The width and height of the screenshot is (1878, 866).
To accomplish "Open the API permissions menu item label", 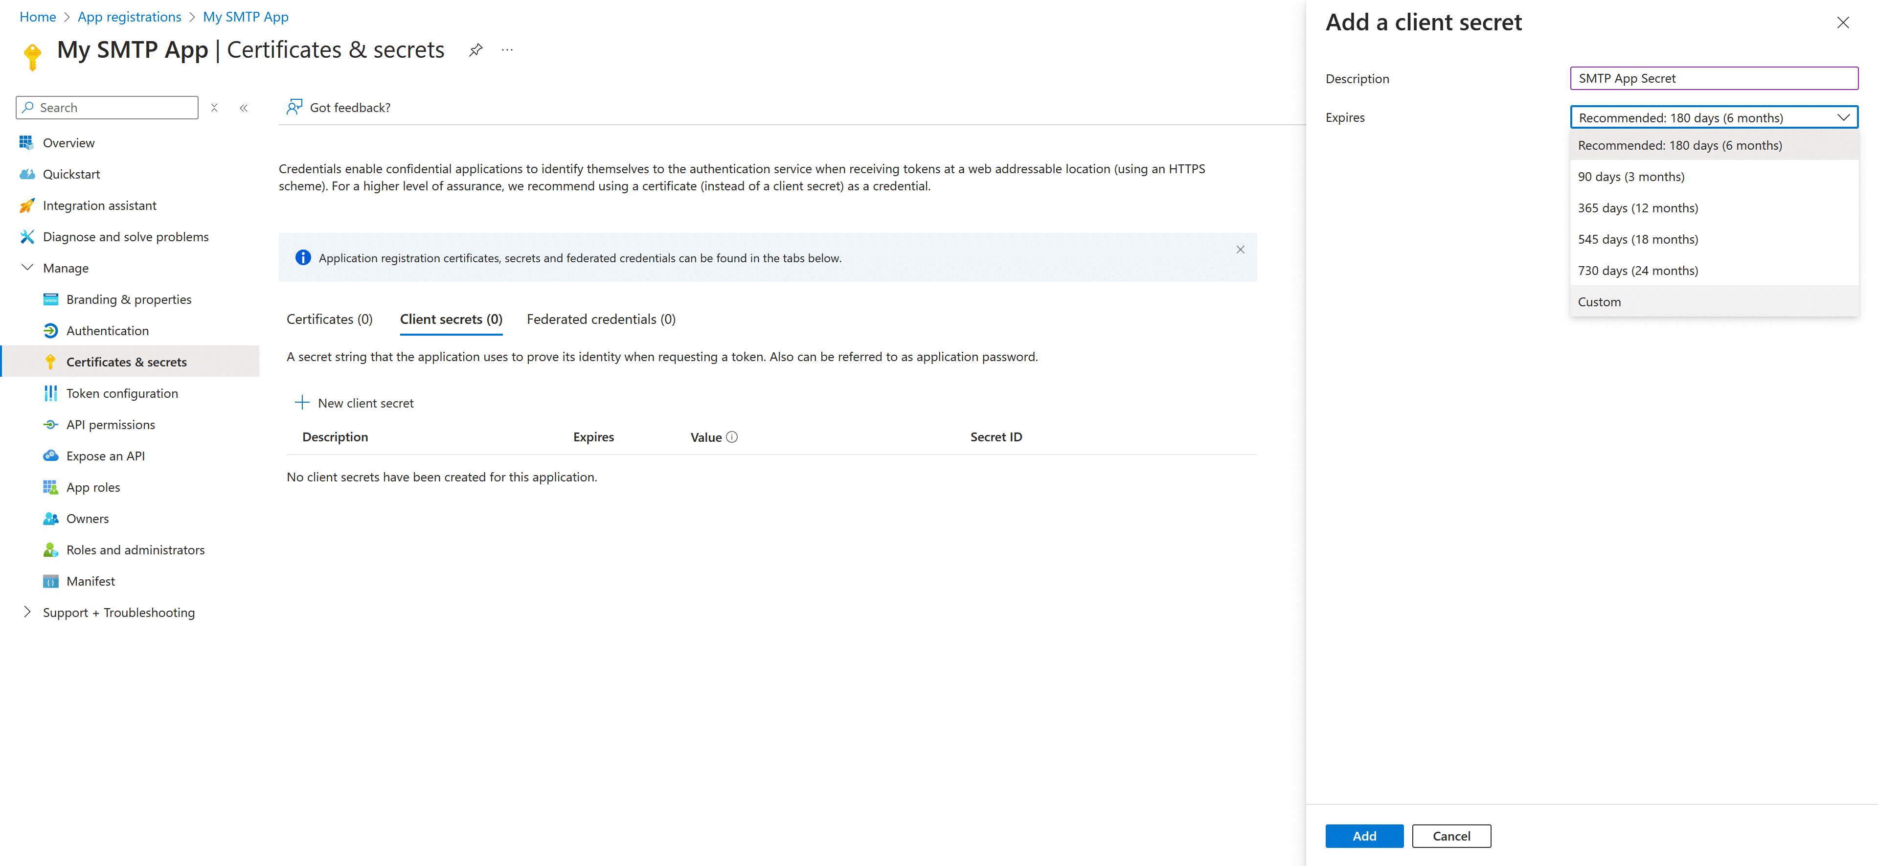I will (111, 425).
